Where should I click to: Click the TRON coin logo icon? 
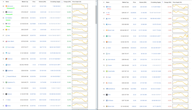[6, 24]
